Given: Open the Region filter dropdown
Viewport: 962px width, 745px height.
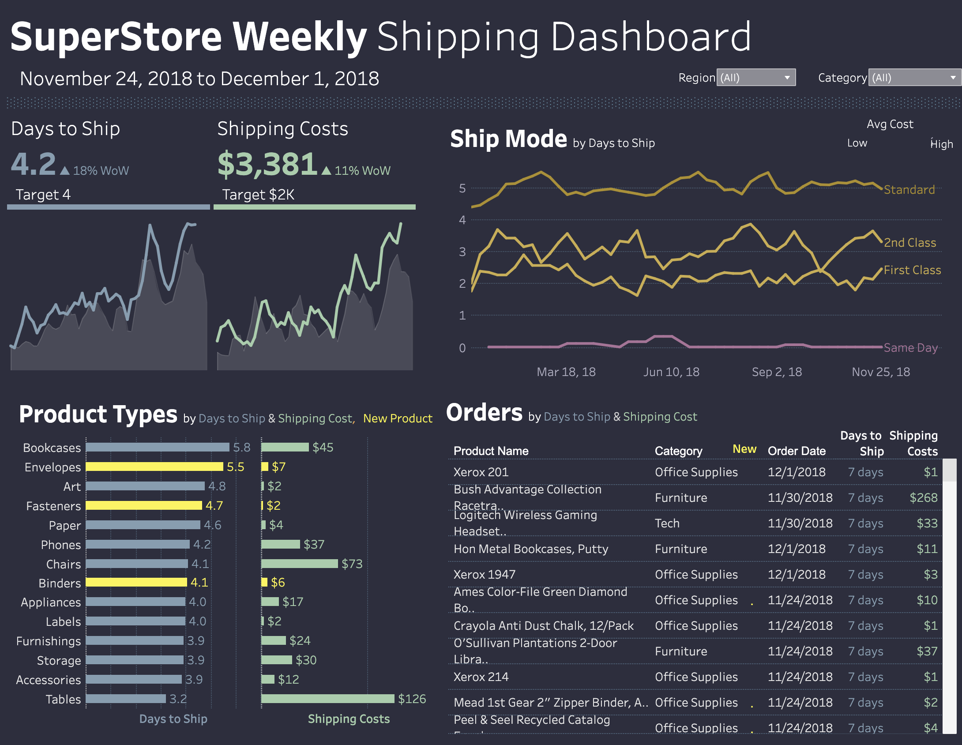Looking at the screenshot, I should pos(756,77).
